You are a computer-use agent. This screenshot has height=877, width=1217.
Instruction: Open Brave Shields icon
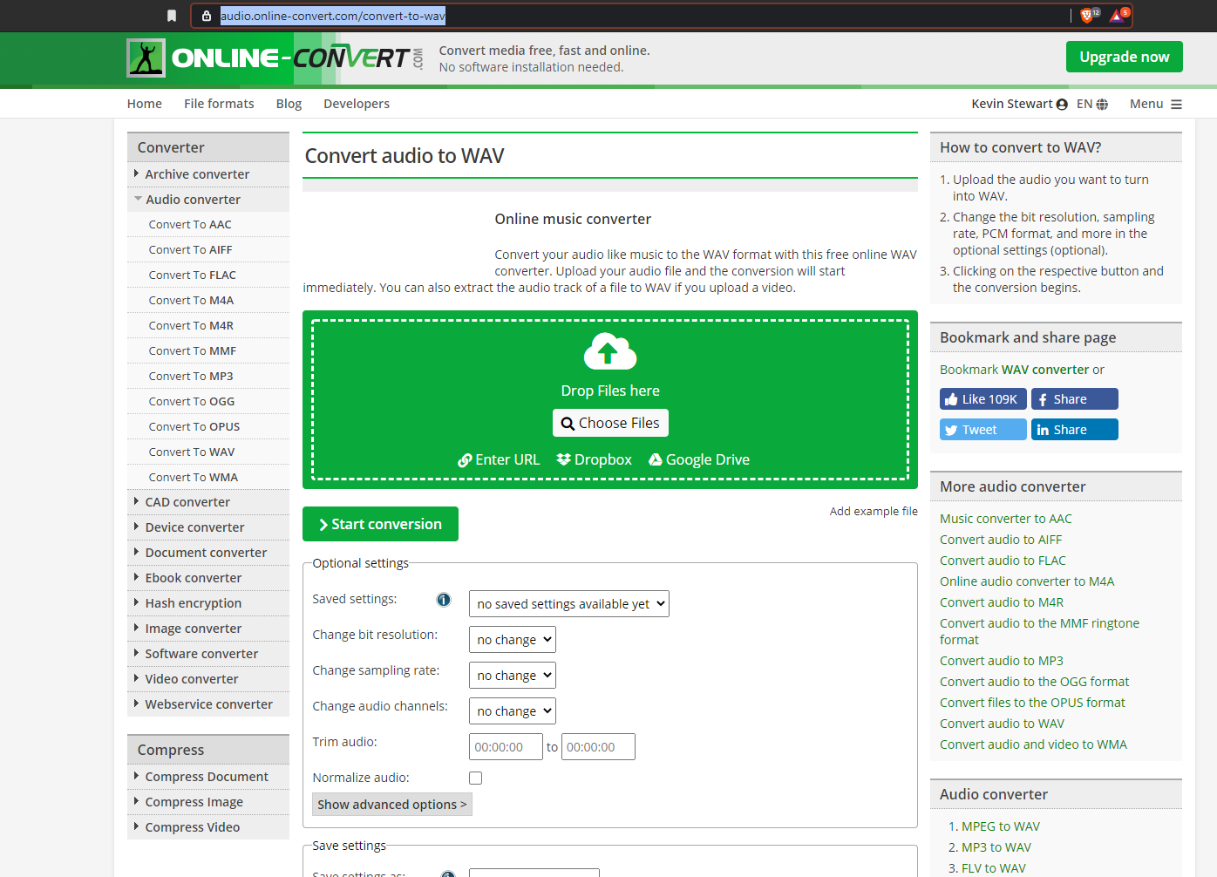(1088, 15)
